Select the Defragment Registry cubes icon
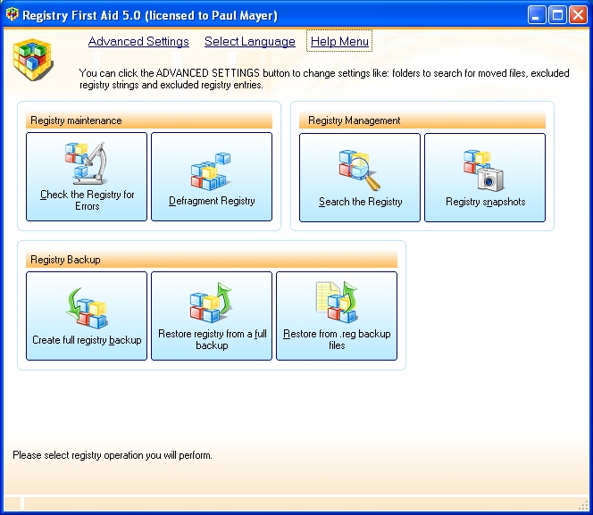This screenshot has height=515, width=593. click(x=212, y=171)
